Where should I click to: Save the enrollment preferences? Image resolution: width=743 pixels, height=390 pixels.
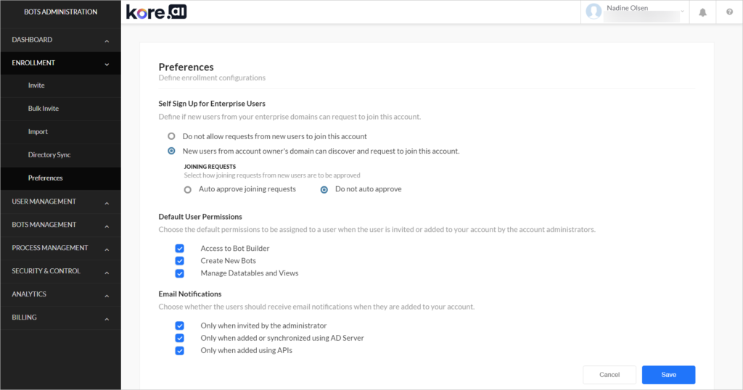click(668, 374)
